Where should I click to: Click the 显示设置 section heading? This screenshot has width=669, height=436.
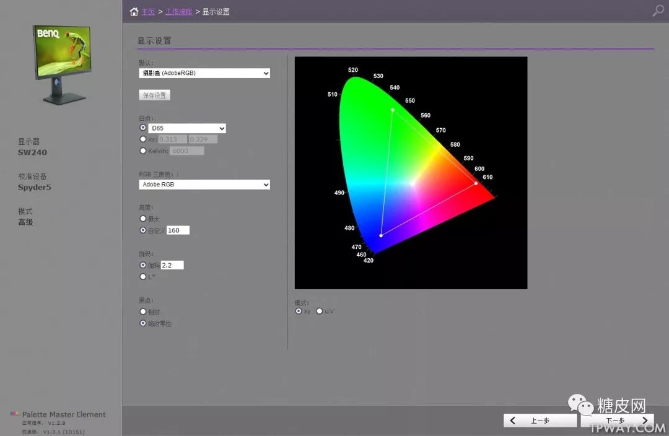click(x=154, y=41)
